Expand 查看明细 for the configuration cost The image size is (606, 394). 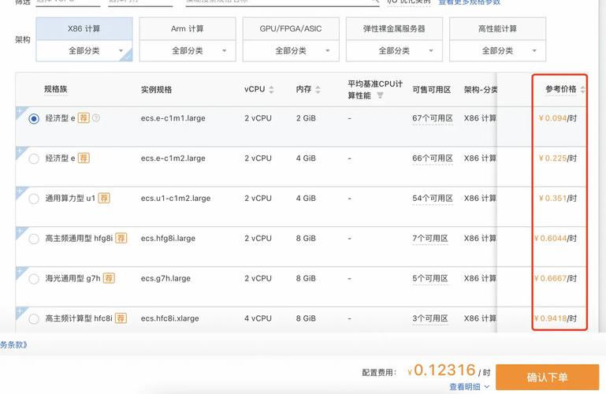tap(469, 387)
